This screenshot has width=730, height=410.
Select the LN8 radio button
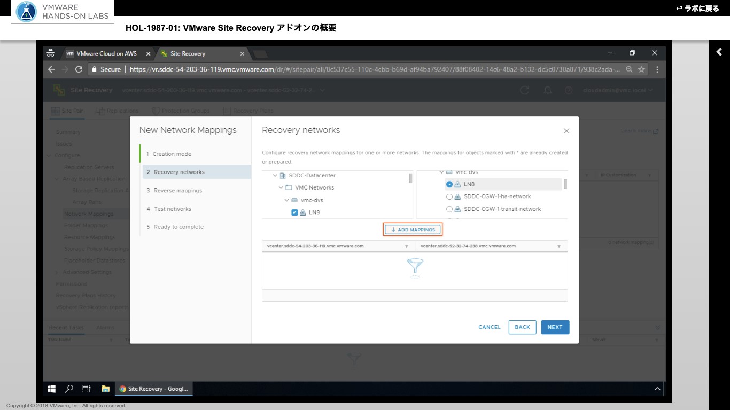449,184
